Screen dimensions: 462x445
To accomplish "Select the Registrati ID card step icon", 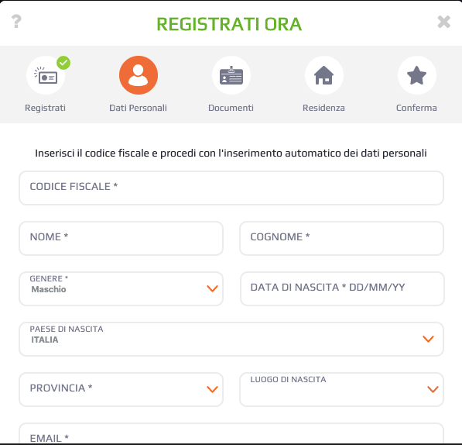I will point(46,75).
